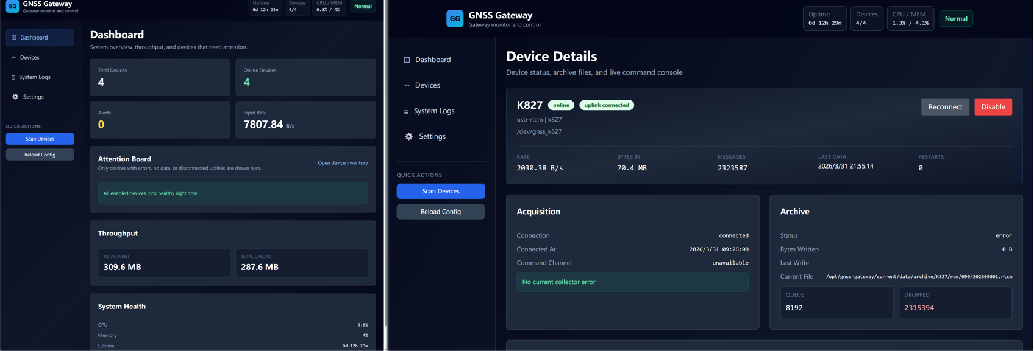Viewport: 1034px width, 351px height.
Task: Open Devices in Device Details sidebar
Action: 441,85
